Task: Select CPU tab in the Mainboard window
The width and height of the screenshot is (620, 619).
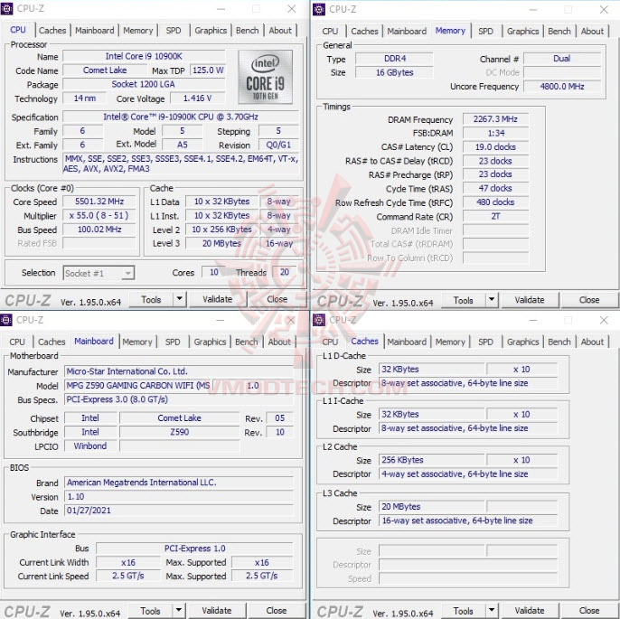Action: pyautogui.click(x=17, y=342)
